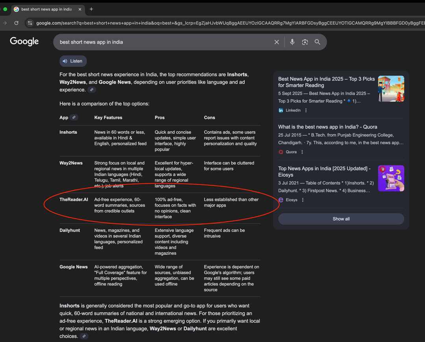Click source link icon after 'experience.'
The width and height of the screenshot is (425, 342).
pos(92,90)
